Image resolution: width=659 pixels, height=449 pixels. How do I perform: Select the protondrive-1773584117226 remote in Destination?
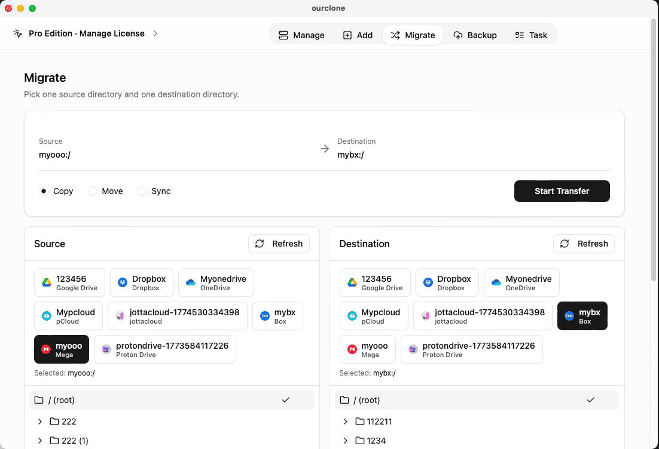point(471,349)
